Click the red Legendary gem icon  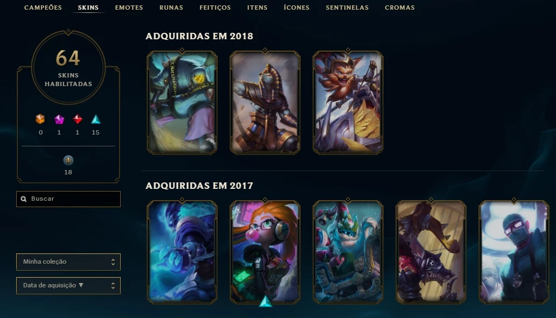coord(77,119)
